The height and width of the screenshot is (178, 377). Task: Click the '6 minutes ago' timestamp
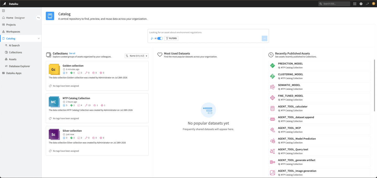click(x=73, y=69)
